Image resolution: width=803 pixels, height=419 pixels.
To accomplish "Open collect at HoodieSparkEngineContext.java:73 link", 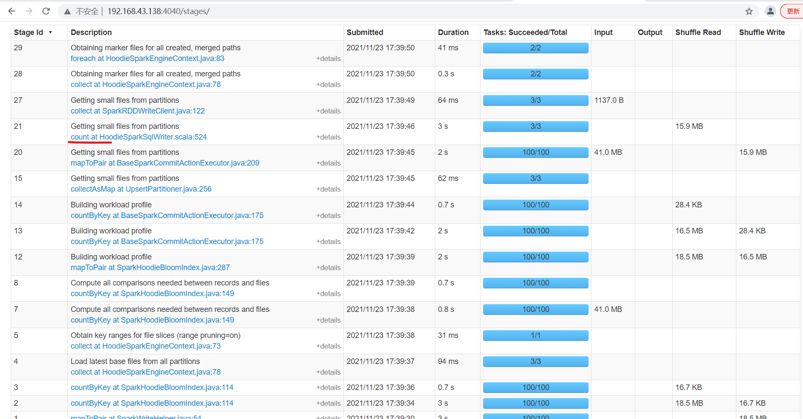I will click(x=146, y=346).
